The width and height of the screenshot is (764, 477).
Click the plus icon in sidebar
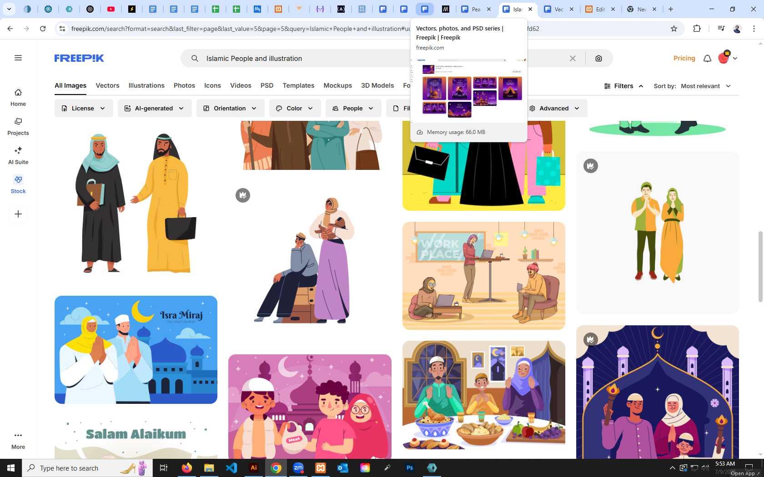click(x=18, y=214)
